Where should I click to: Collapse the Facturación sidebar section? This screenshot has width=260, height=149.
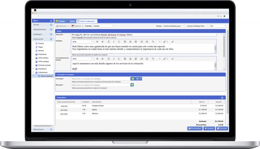pos(51,39)
